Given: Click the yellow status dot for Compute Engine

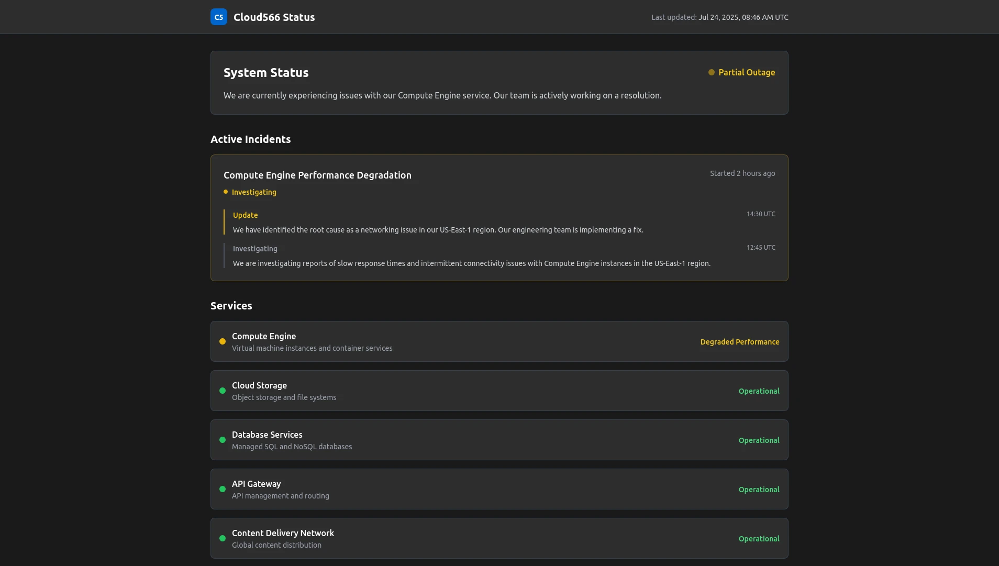Looking at the screenshot, I should tap(223, 341).
